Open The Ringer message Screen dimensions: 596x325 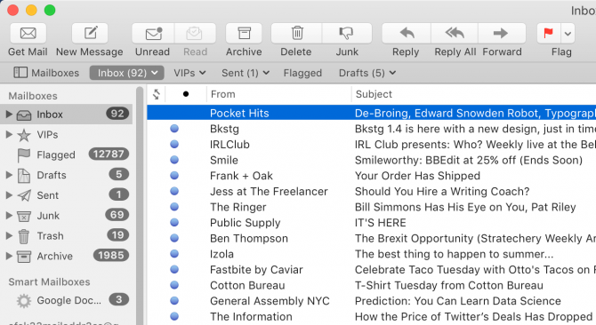[x=371, y=207]
